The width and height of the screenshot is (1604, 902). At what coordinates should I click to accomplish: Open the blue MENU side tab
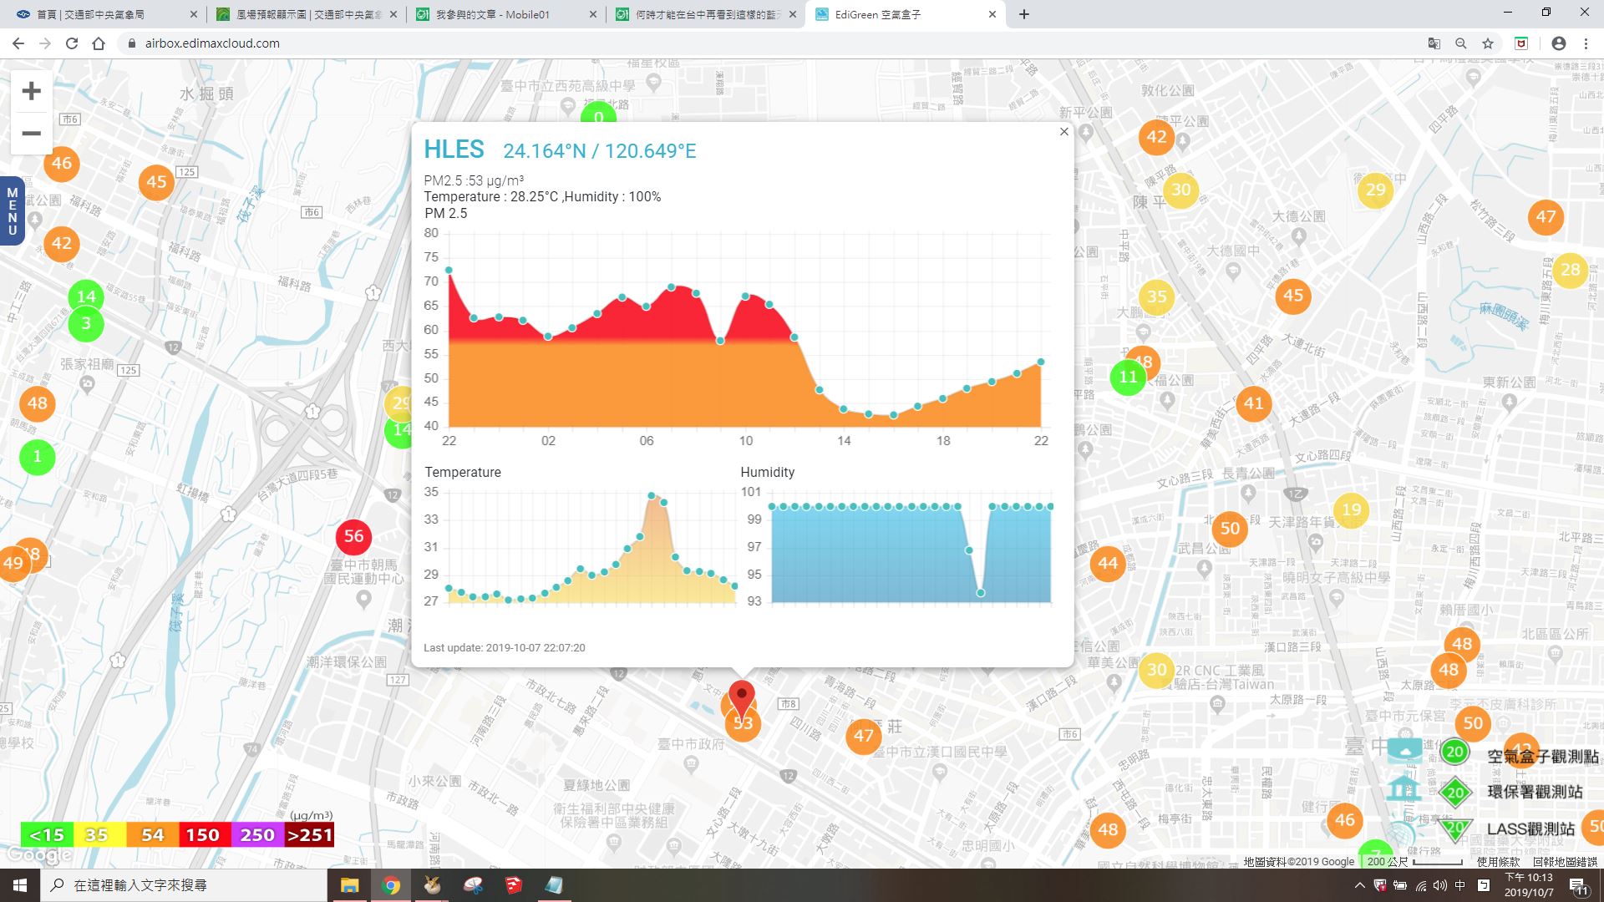(x=12, y=211)
